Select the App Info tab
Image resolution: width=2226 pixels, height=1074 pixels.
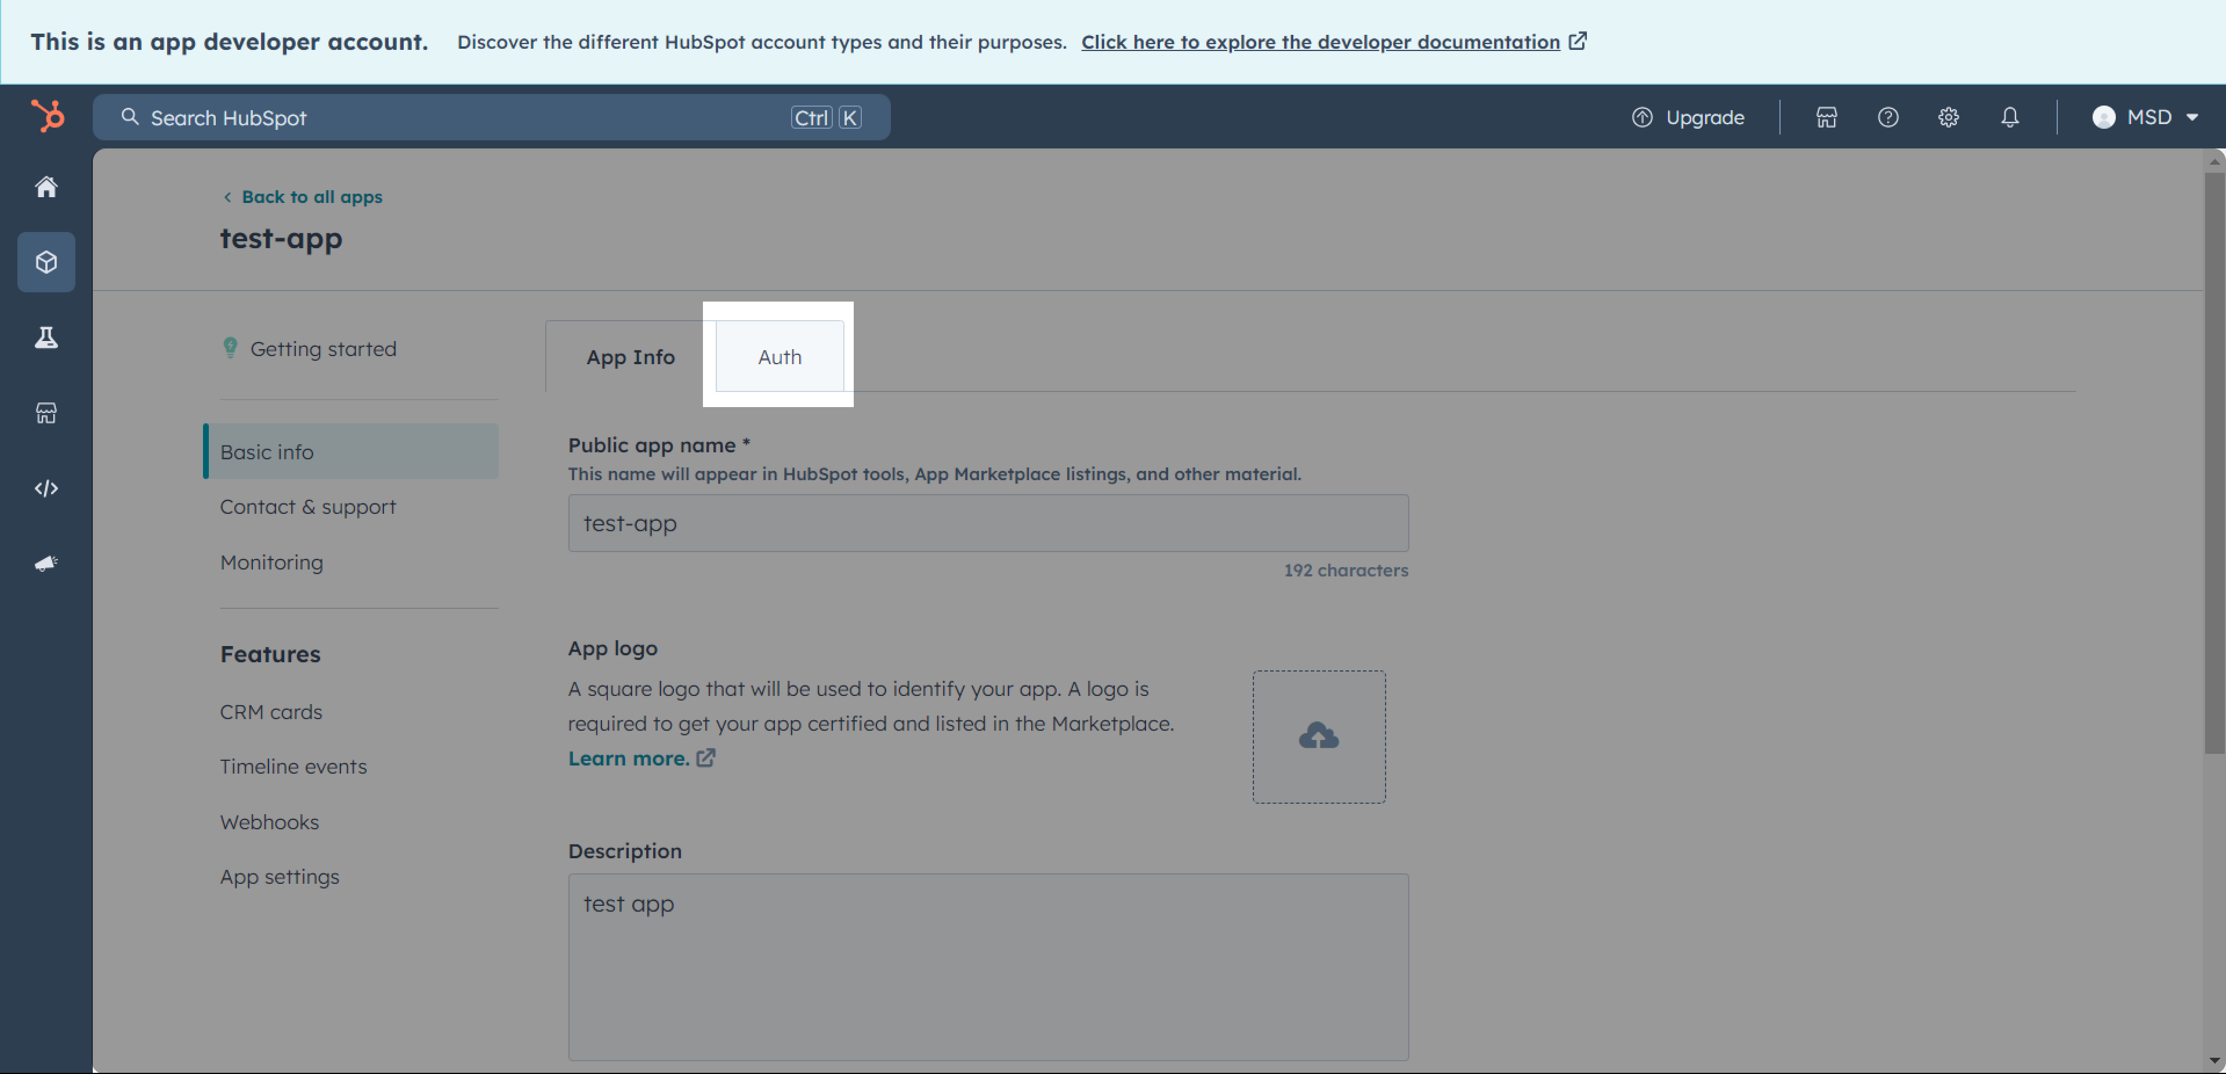coord(630,357)
